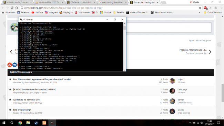The image size is (224, 126).
Task: Click the red adblock extension icon
Action: click(x=205, y=8)
